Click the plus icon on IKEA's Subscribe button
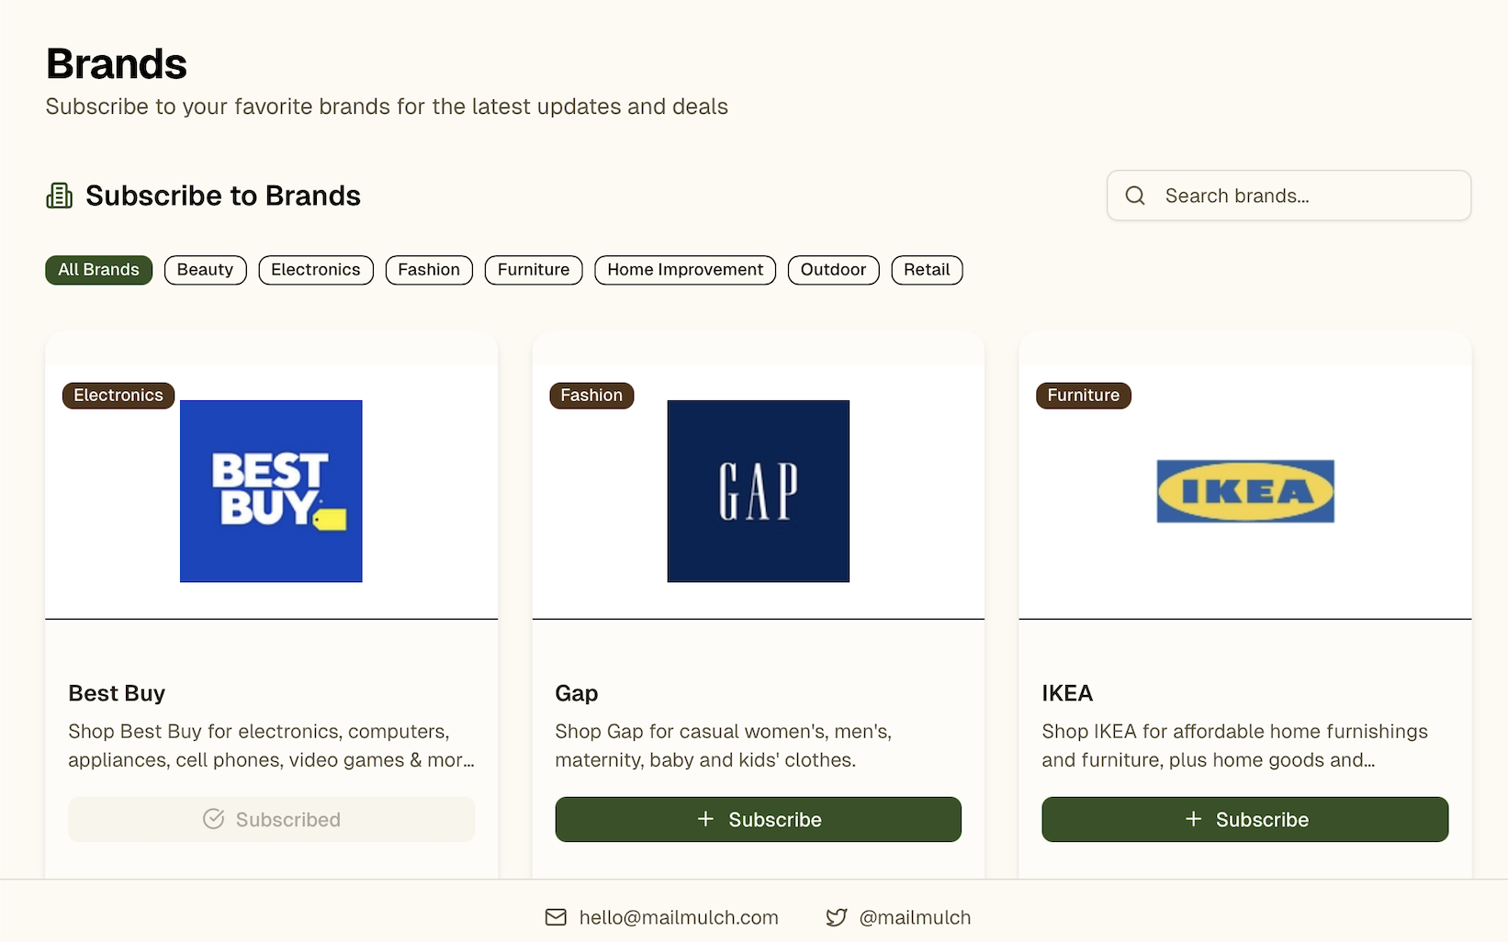1508x942 pixels. pyautogui.click(x=1193, y=819)
